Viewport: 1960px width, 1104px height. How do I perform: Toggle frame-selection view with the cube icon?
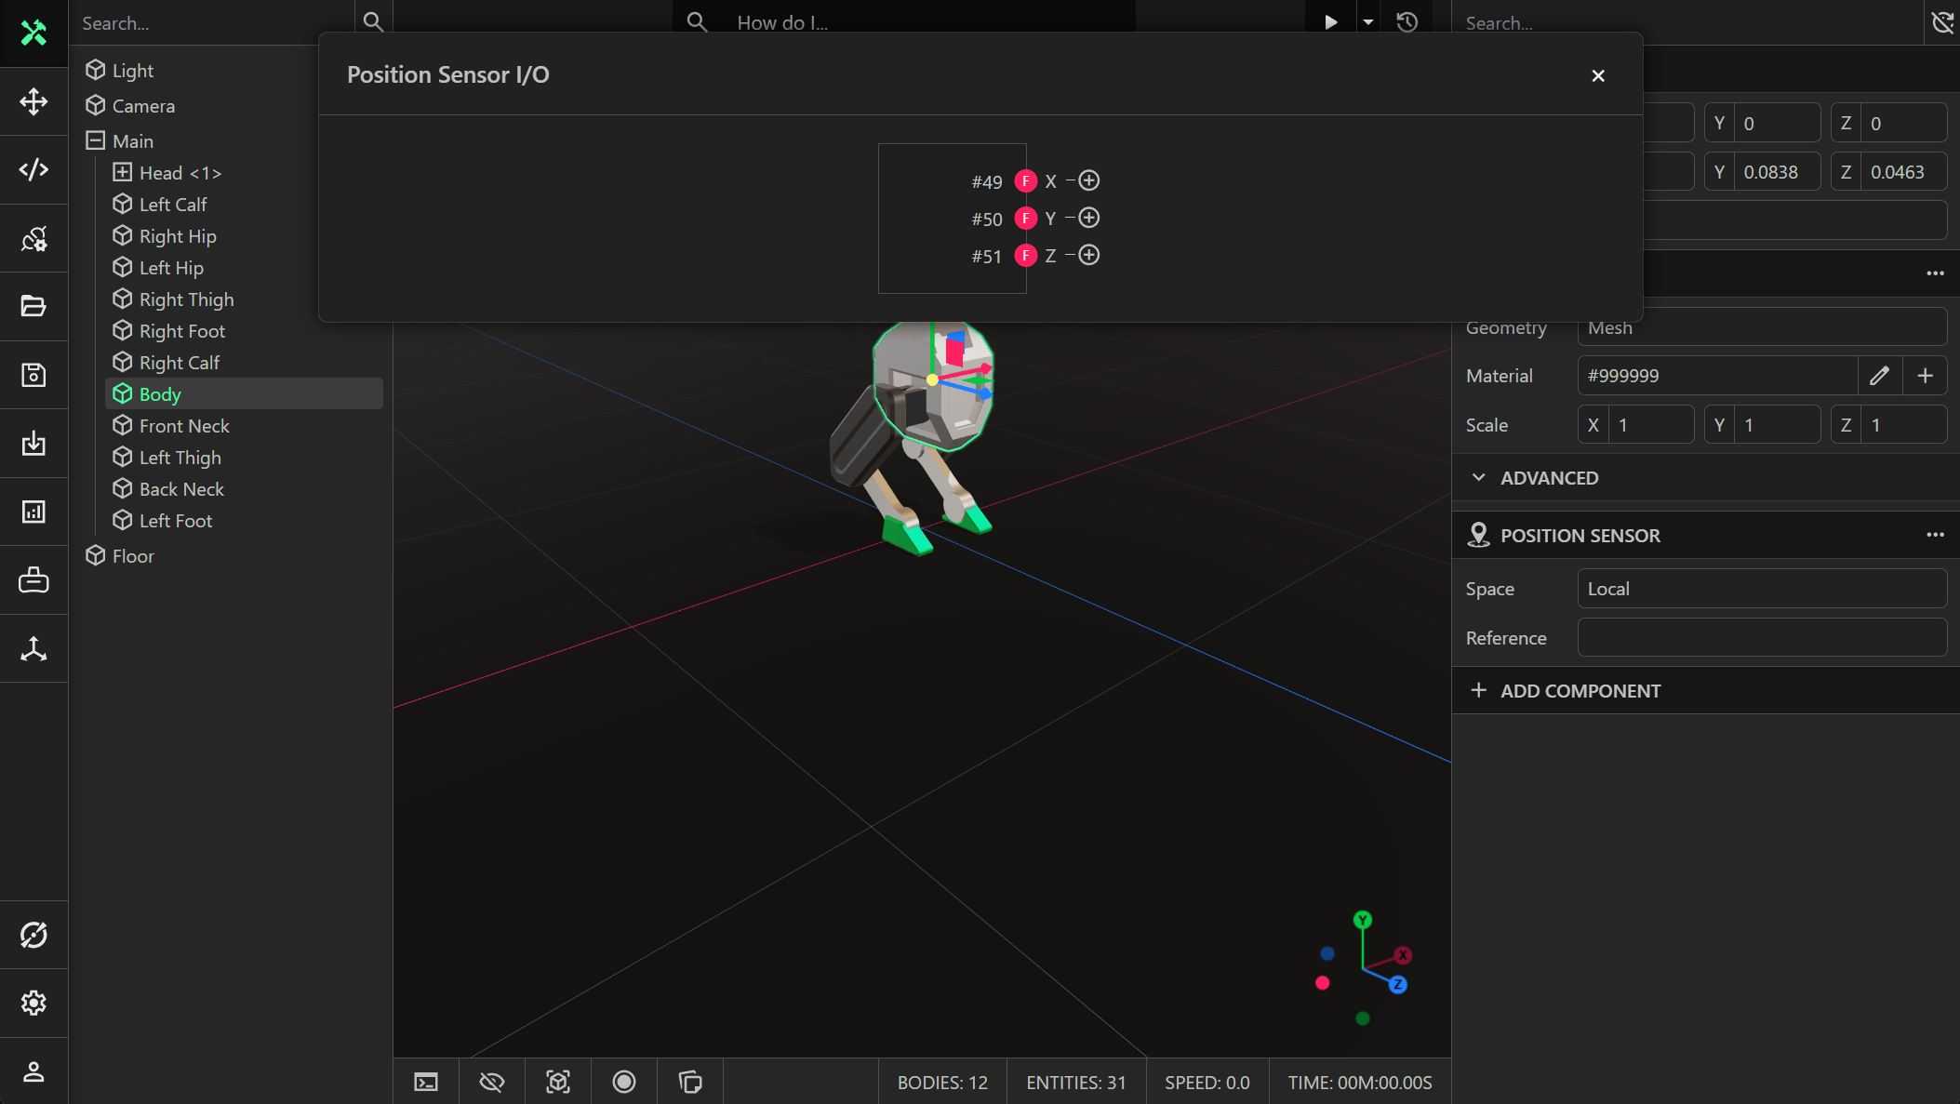click(x=558, y=1082)
